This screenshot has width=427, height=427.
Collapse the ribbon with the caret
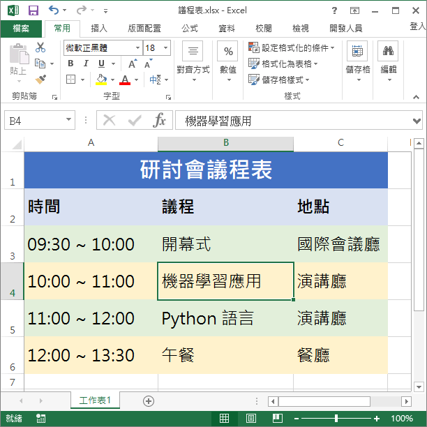[416, 97]
